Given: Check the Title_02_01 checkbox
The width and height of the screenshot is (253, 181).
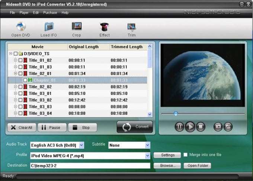Looking at the screenshot, I should tap(20, 73).
